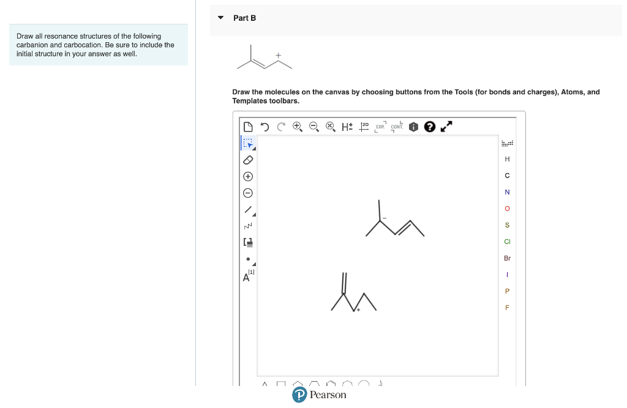Click the info (i) button in the toolbar
This screenshot has height=408, width=627.
pos(413,127)
